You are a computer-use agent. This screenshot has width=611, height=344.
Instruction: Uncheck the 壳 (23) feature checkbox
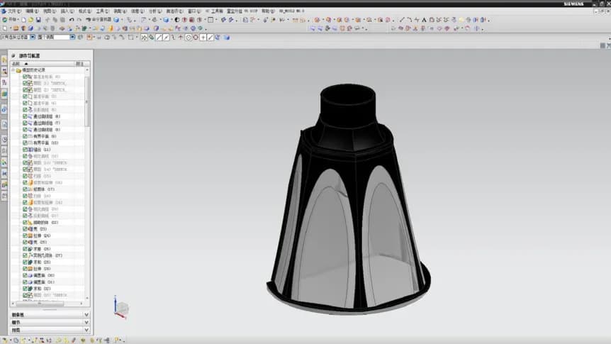pyautogui.click(x=25, y=229)
